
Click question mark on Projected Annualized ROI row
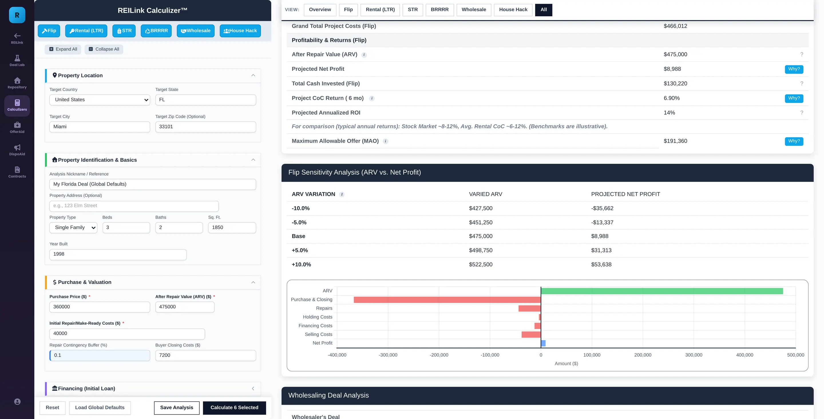tap(802, 113)
